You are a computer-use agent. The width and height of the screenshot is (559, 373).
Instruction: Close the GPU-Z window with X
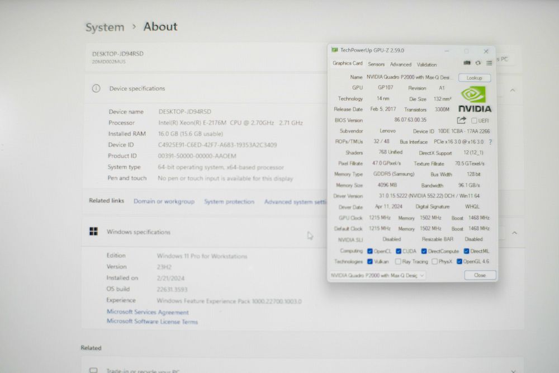[x=486, y=51]
